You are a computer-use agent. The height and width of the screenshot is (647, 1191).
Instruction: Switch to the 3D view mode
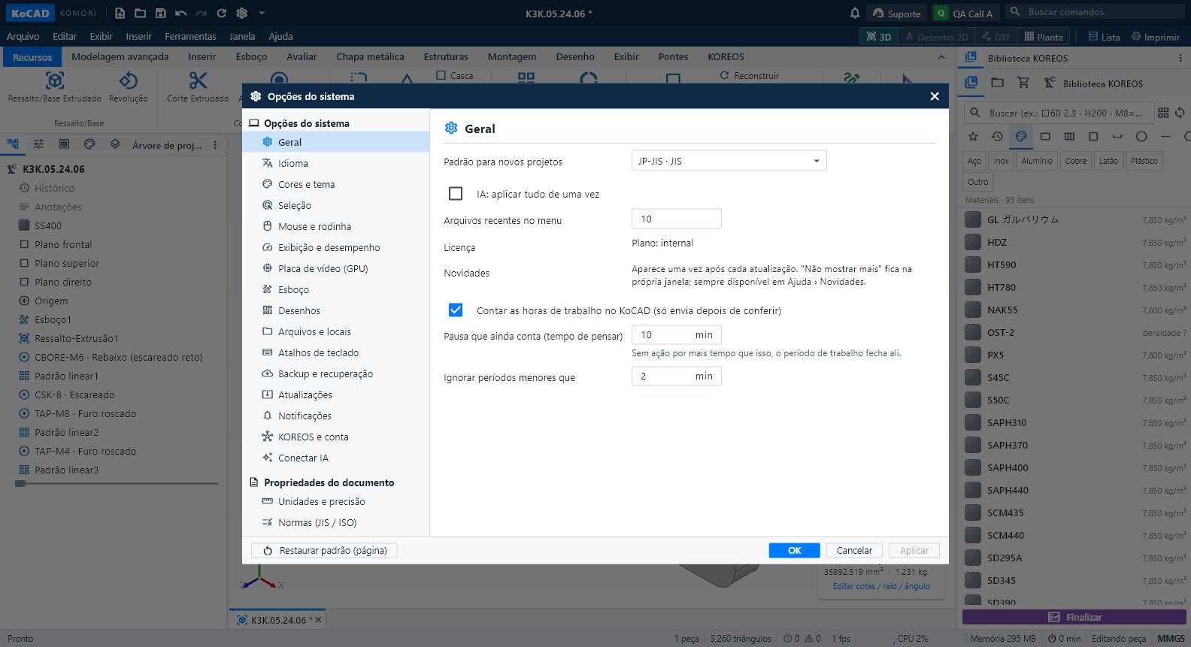pos(879,37)
